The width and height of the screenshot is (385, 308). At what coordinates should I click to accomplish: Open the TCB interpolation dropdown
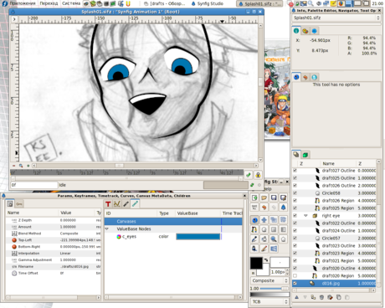(269, 301)
